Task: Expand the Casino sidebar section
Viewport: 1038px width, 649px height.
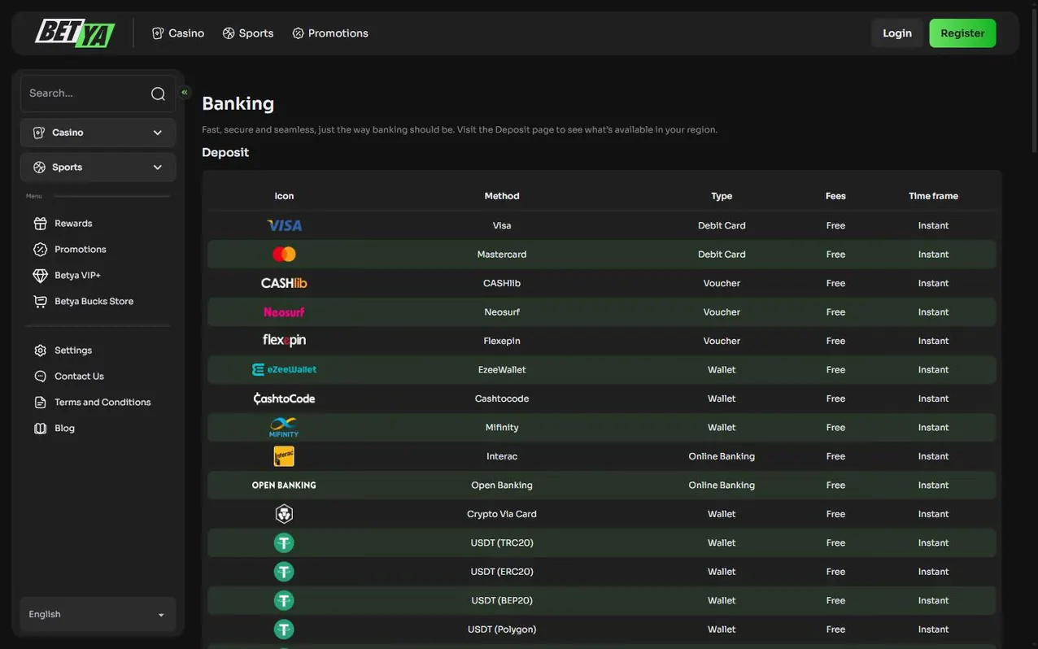Action: 98,133
